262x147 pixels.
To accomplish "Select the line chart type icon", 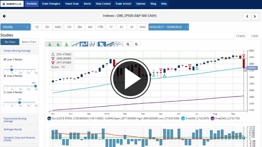I will click(75, 44).
